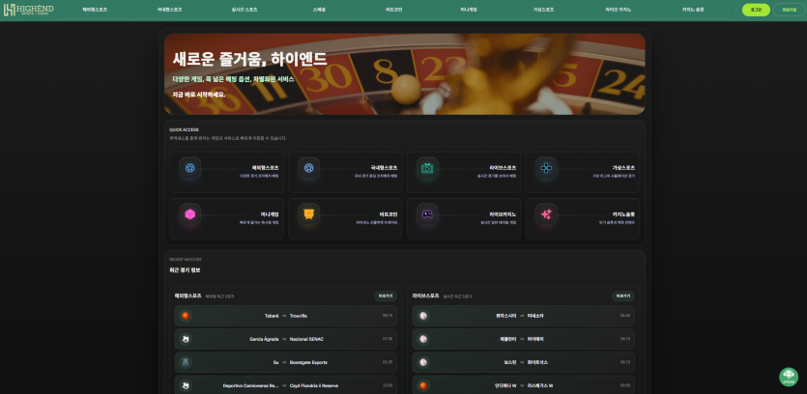Click the 지금 바로 시작하세요 banner text
The width and height of the screenshot is (807, 394).
(199, 95)
